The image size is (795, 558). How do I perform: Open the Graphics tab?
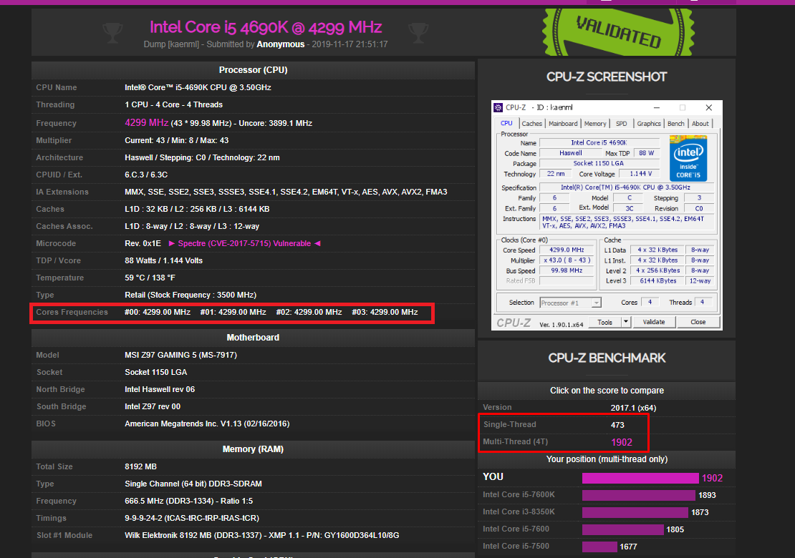pyautogui.click(x=649, y=124)
